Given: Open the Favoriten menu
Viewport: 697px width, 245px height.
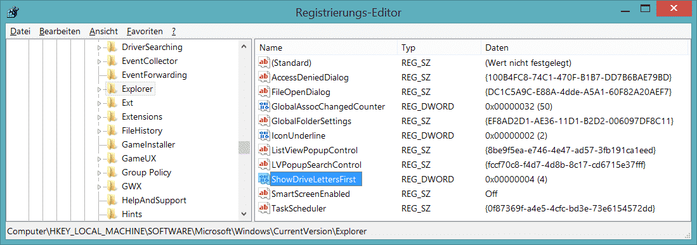Looking at the screenshot, I should pos(145,31).
